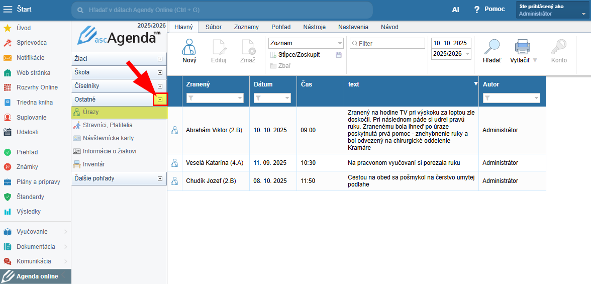
Task: Collapse the Ostatné section
Action: coord(160,100)
